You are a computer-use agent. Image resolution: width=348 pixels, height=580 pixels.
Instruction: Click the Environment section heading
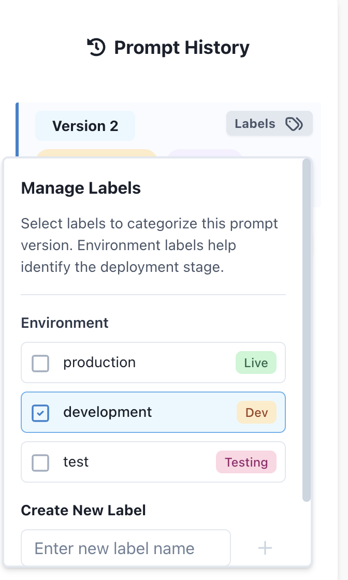point(65,323)
